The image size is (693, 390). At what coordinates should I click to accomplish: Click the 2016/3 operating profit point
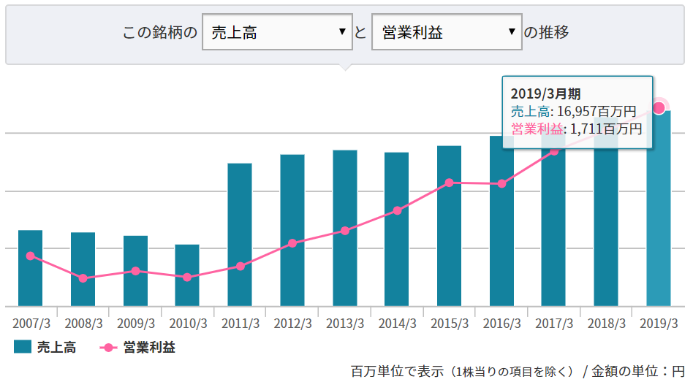pyautogui.click(x=501, y=184)
